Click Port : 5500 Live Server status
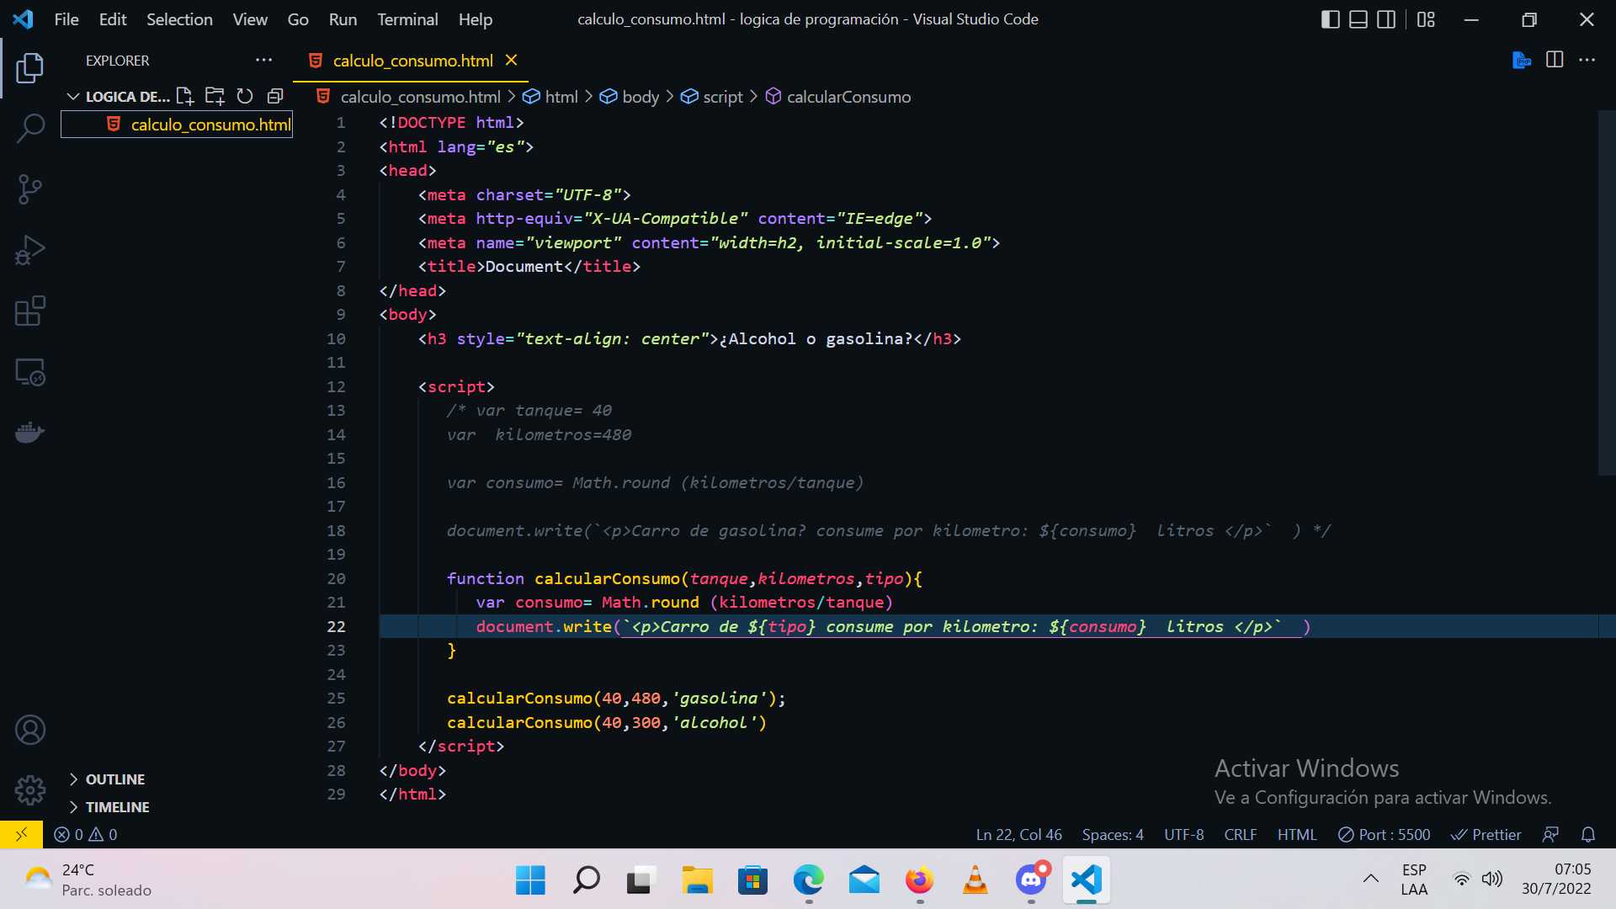This screenshot has height=909, width=1616. coord(1384,834)
